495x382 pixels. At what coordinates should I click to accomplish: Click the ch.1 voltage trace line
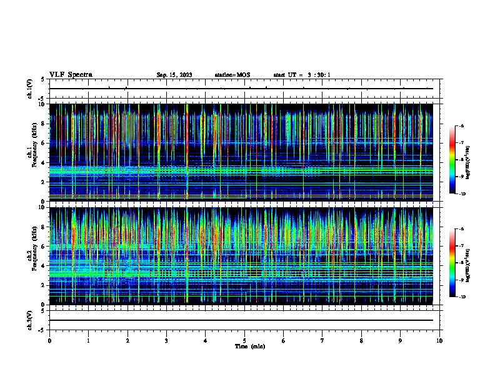point(241,89)
